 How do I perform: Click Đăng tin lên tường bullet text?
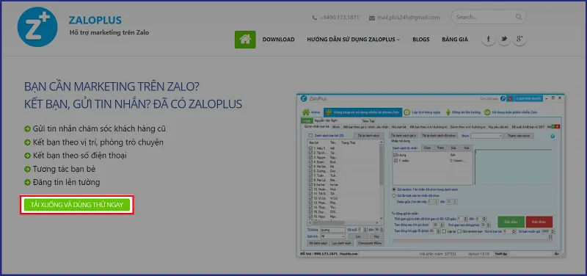tap(66, 182)
